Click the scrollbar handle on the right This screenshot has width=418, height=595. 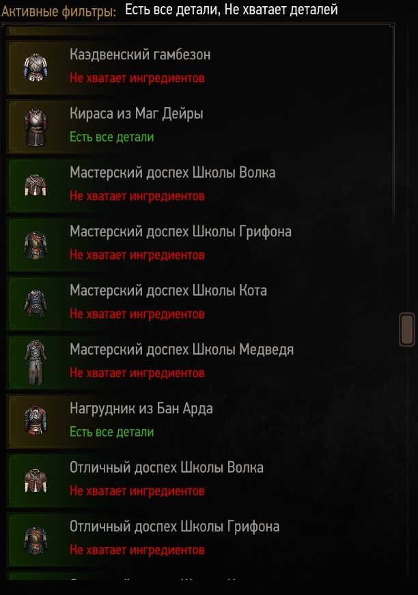[407, 329]
